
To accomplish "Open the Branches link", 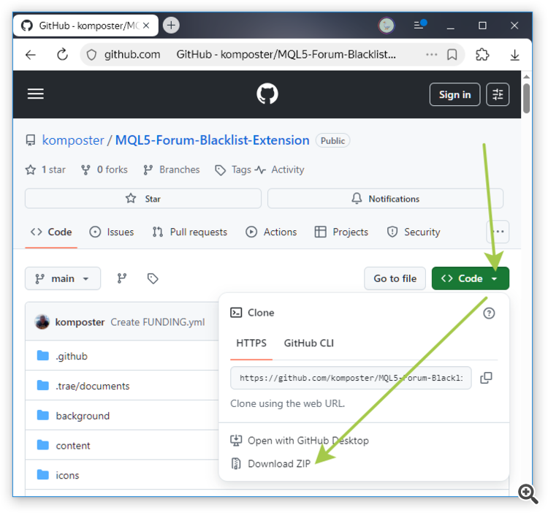I will click(172, 170).
